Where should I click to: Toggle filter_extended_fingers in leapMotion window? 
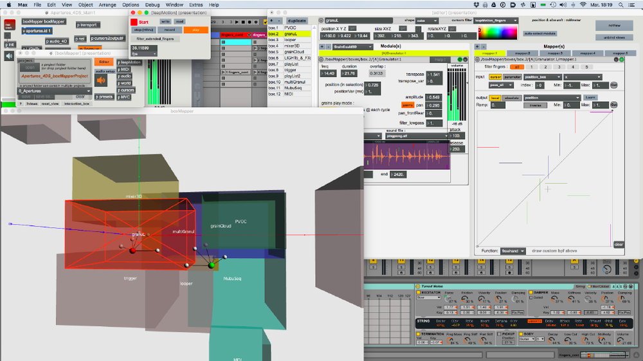[x=155, y=39]
